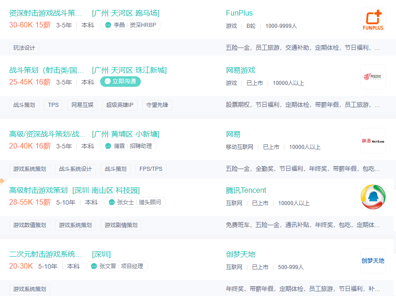Viewport: 396px width, 296px height.
Task: Open the 创梦天地 company logo
Action: pyautogui.click(x=373, y=261)
